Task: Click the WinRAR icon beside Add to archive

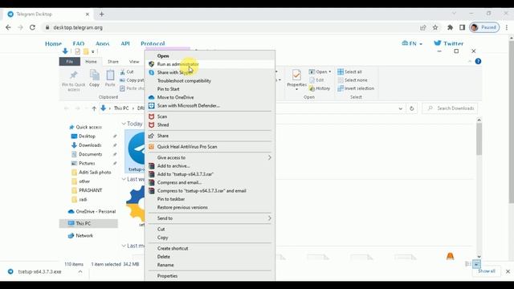Action: click(x=151, y=166)
